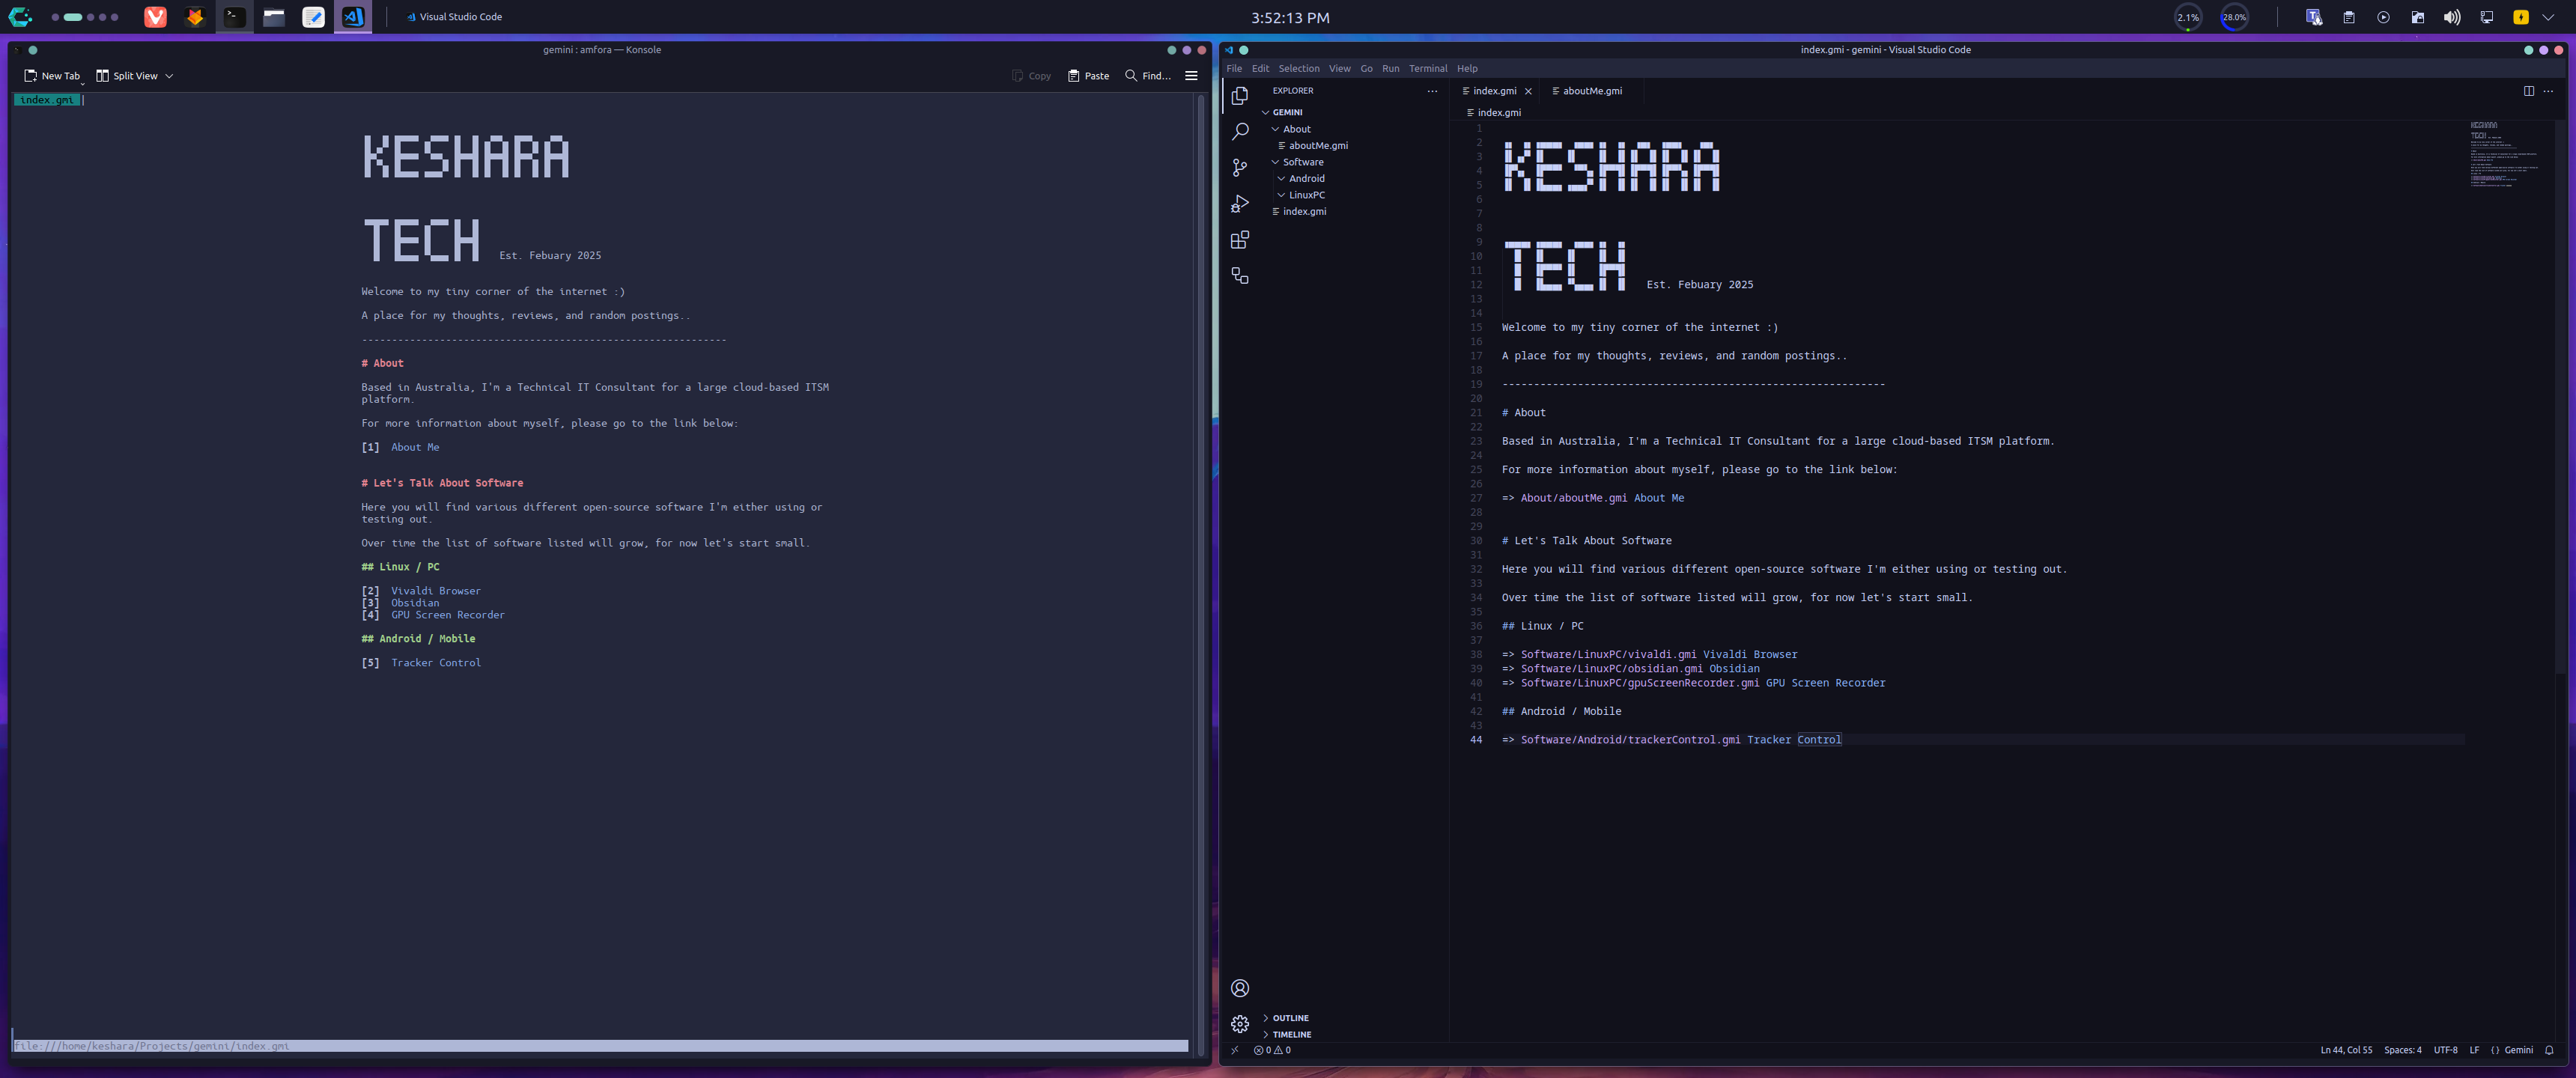
Task: Split the VS Code editor to the right
Action: pyautogui.click(x=2528, y=91)
